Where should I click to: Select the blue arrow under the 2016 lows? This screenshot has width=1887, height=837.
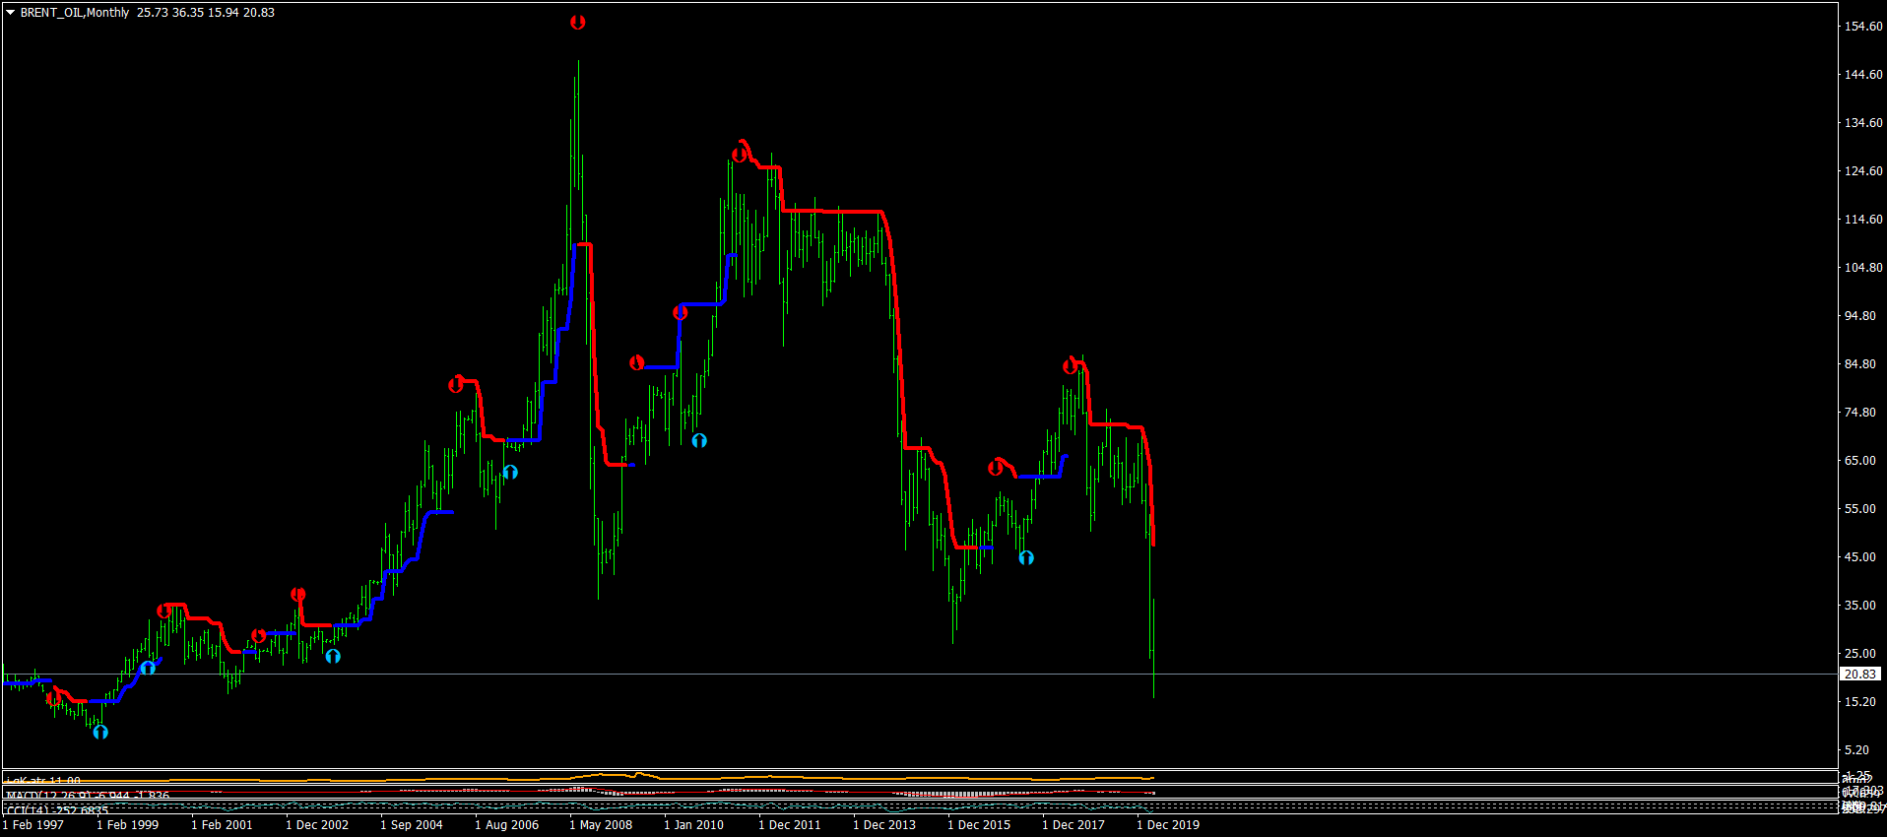(1026, 557)
